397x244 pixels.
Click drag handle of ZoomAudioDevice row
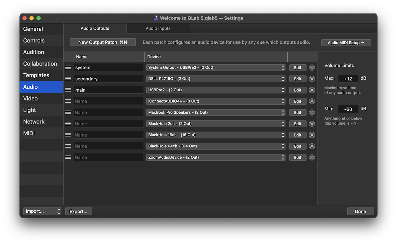click(68, 157)
